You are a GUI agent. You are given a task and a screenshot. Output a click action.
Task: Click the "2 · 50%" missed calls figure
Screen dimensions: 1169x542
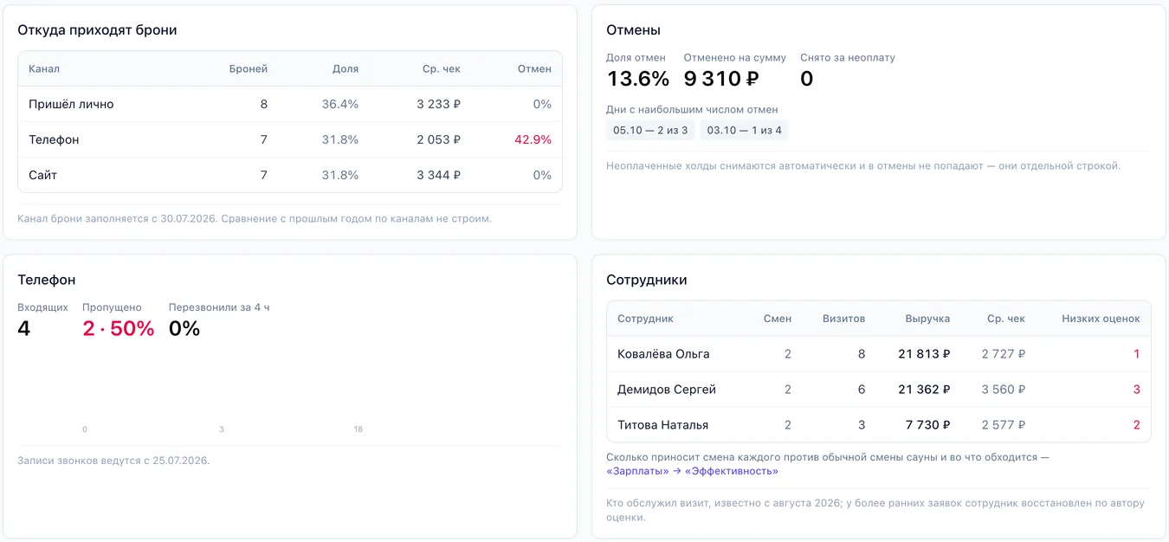tap(119, 329)
